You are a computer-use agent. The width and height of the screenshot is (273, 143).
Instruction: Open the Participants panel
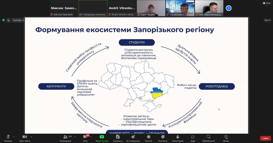[x=66, y=138]
